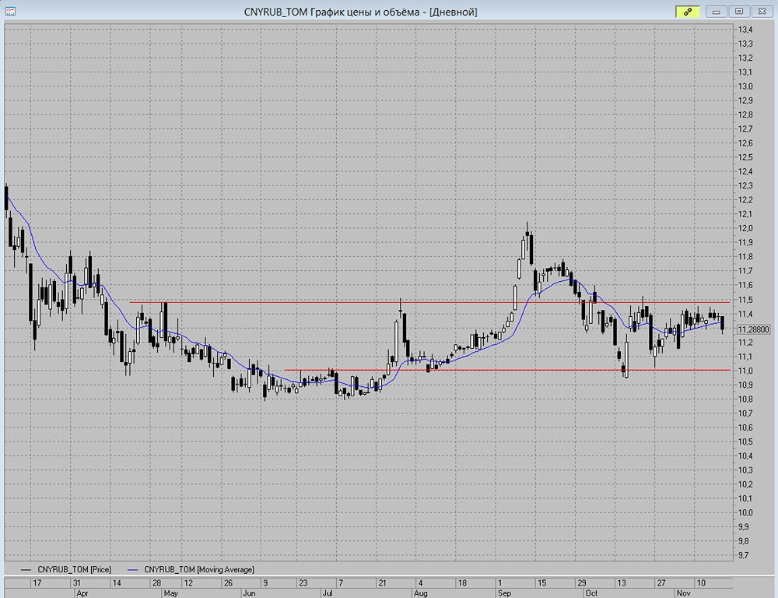778x598 pixels.
Task: Click the 13,4 value on the price axis
Action: click(745, 30)
